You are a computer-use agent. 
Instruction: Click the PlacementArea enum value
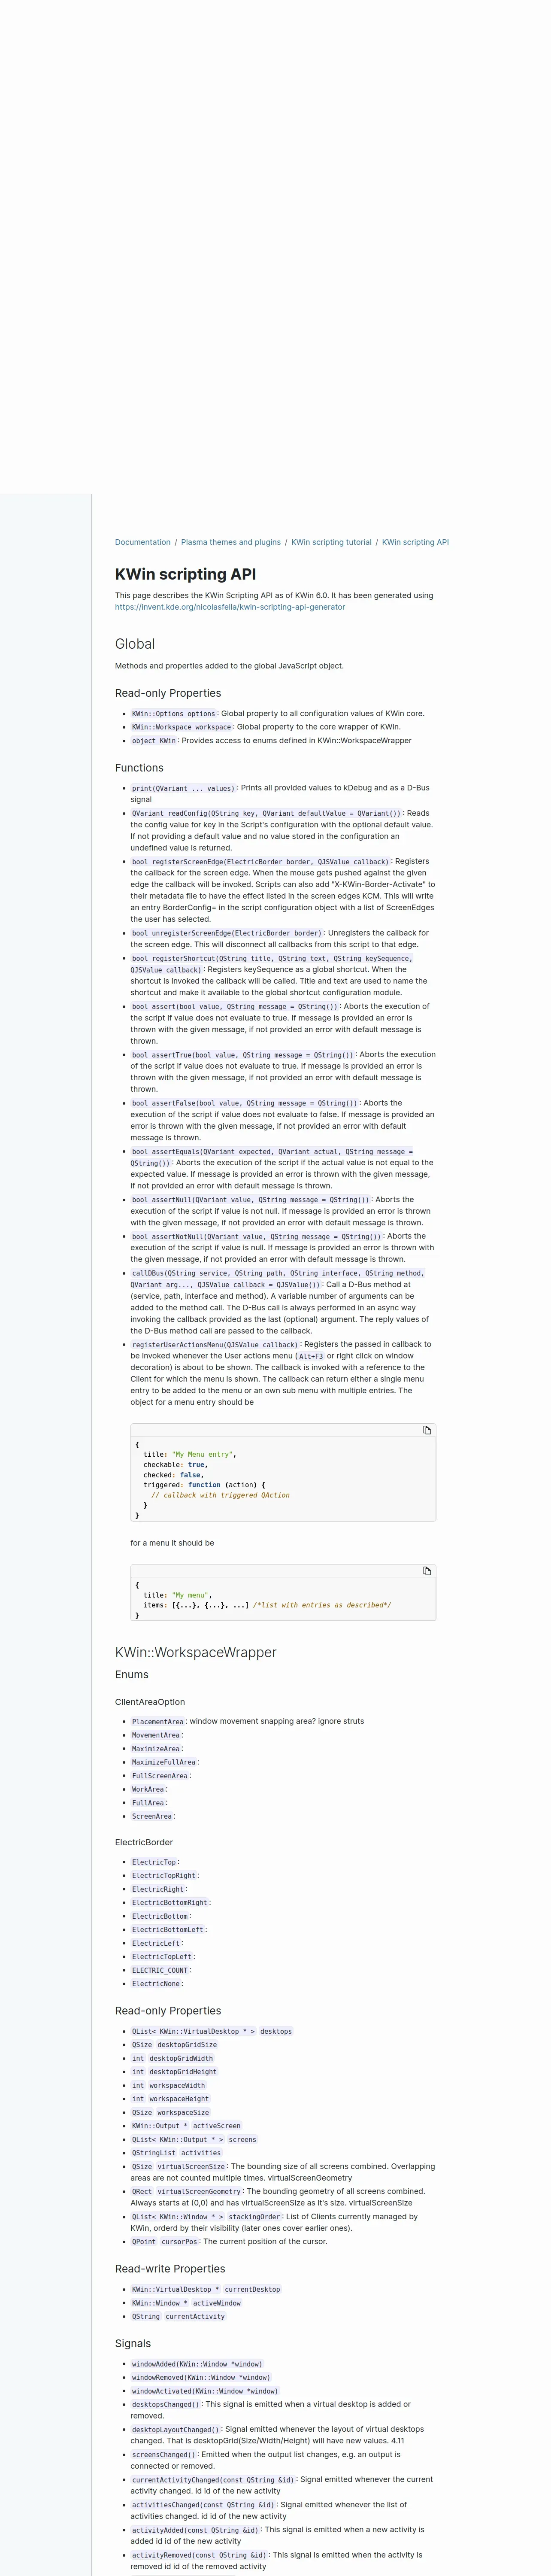pyautogui.click(x=158, y=1722)
